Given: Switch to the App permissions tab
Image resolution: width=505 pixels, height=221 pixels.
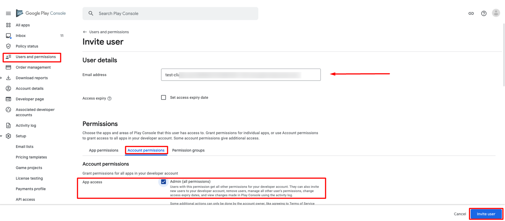Looking at the screenshot, I should tap(104, 150).
